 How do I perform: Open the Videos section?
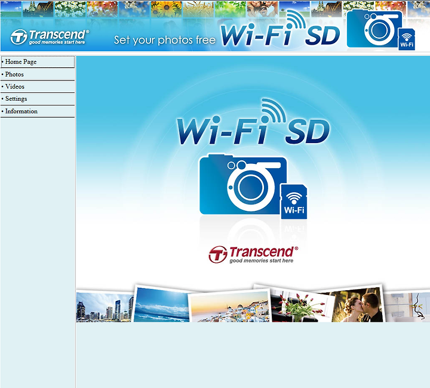(x=38, y=86)
